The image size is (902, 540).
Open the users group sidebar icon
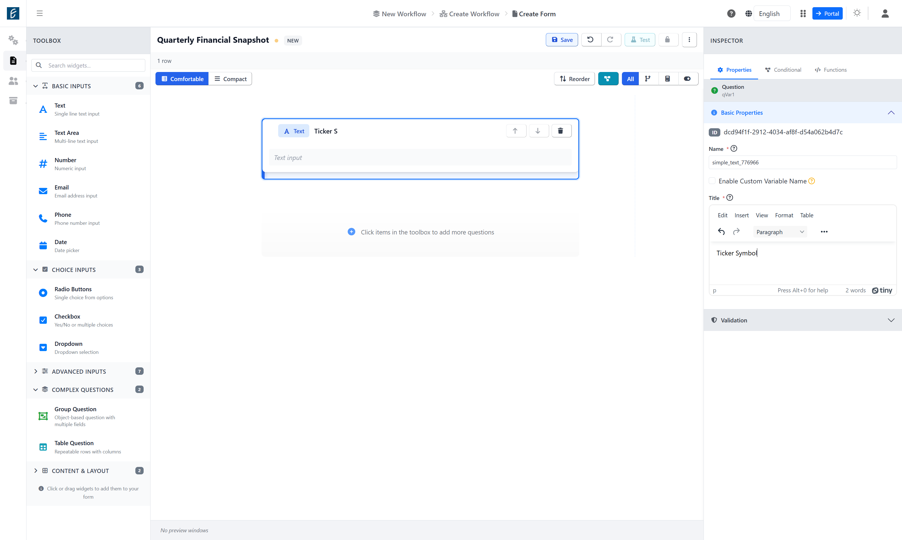[x=13, y=81]
